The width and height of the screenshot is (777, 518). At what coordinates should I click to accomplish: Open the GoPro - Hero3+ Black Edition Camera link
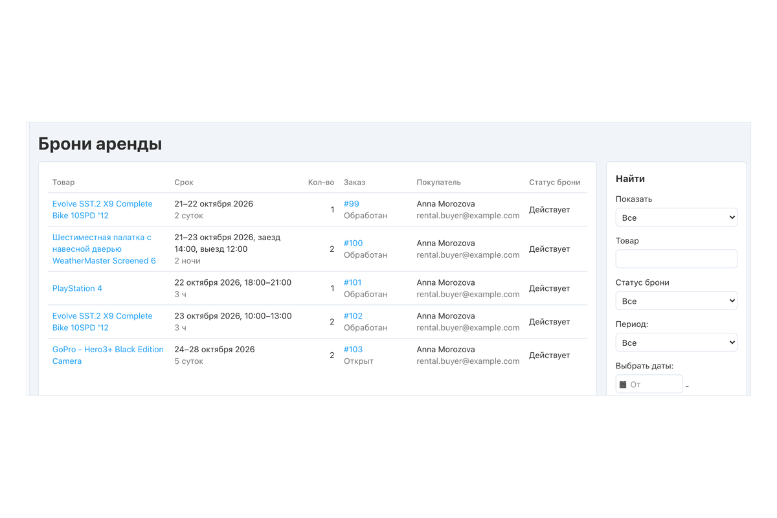(x=108, y=355)
